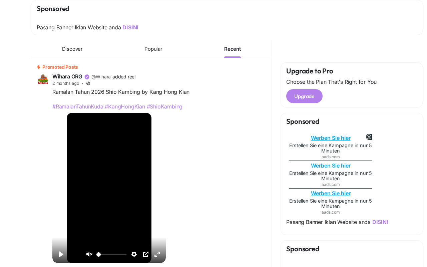The image size is (427, 267).
Task: Switch to the Popular tab
Action: pos(153,49)
